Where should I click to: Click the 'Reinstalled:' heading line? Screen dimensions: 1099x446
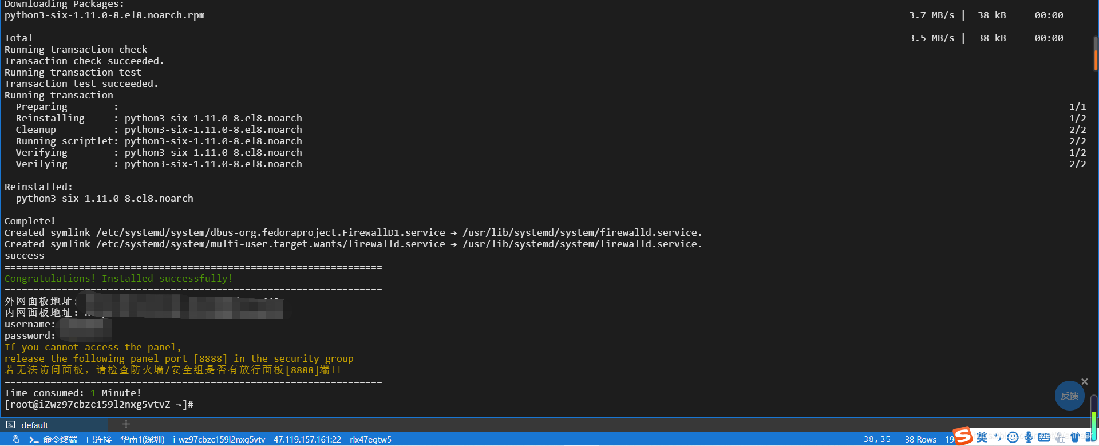(38, 187)
